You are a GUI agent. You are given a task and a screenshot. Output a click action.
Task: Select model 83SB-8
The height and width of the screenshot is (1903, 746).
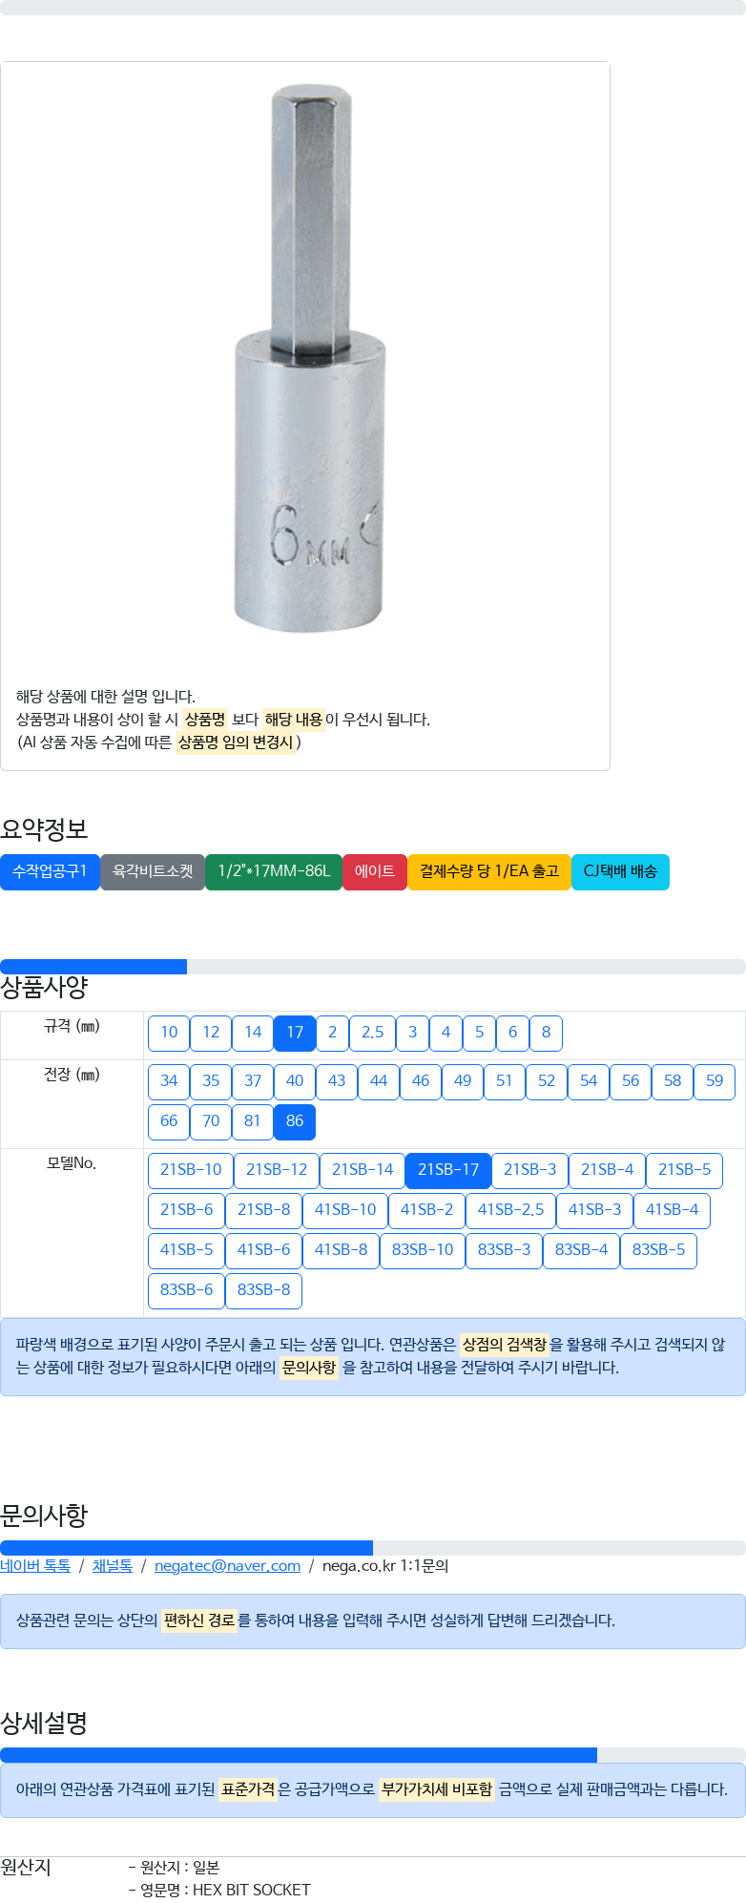tap(264, 1290)
